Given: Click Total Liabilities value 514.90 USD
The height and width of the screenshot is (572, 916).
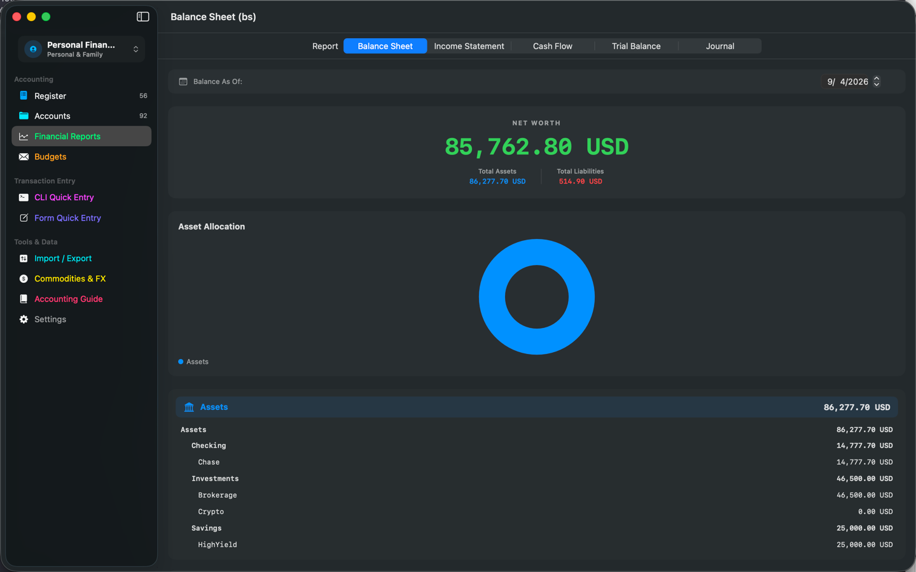Looking at the screenshot, I should point(580,181).
